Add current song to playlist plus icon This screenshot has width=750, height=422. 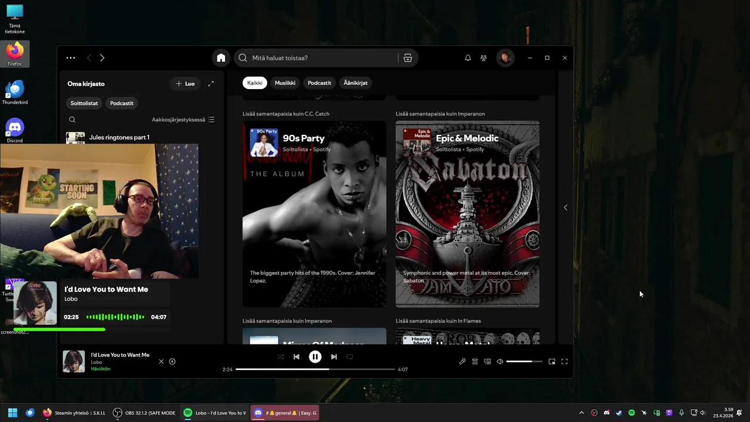[x=172, y=362]
